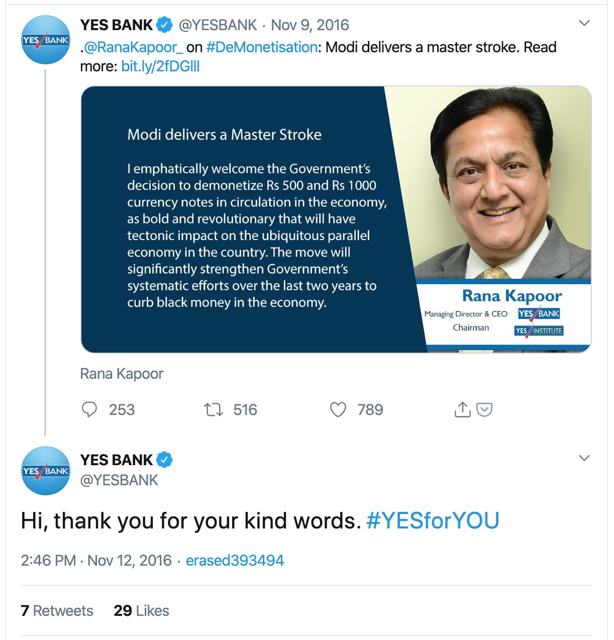Click the erased393494 source link
The image size is (614, 640).
(x=235, y=561)
